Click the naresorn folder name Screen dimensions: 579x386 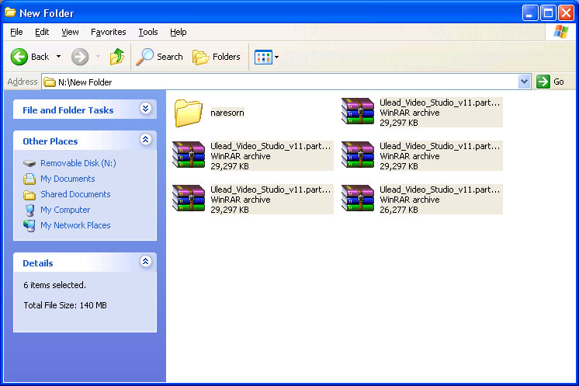(x=227, y=113)
